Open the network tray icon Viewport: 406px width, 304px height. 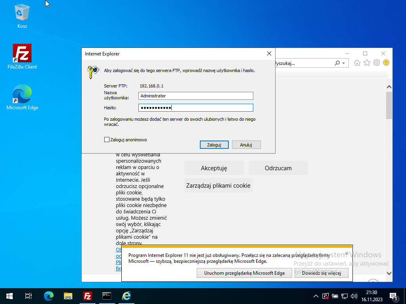click(345, 296)
